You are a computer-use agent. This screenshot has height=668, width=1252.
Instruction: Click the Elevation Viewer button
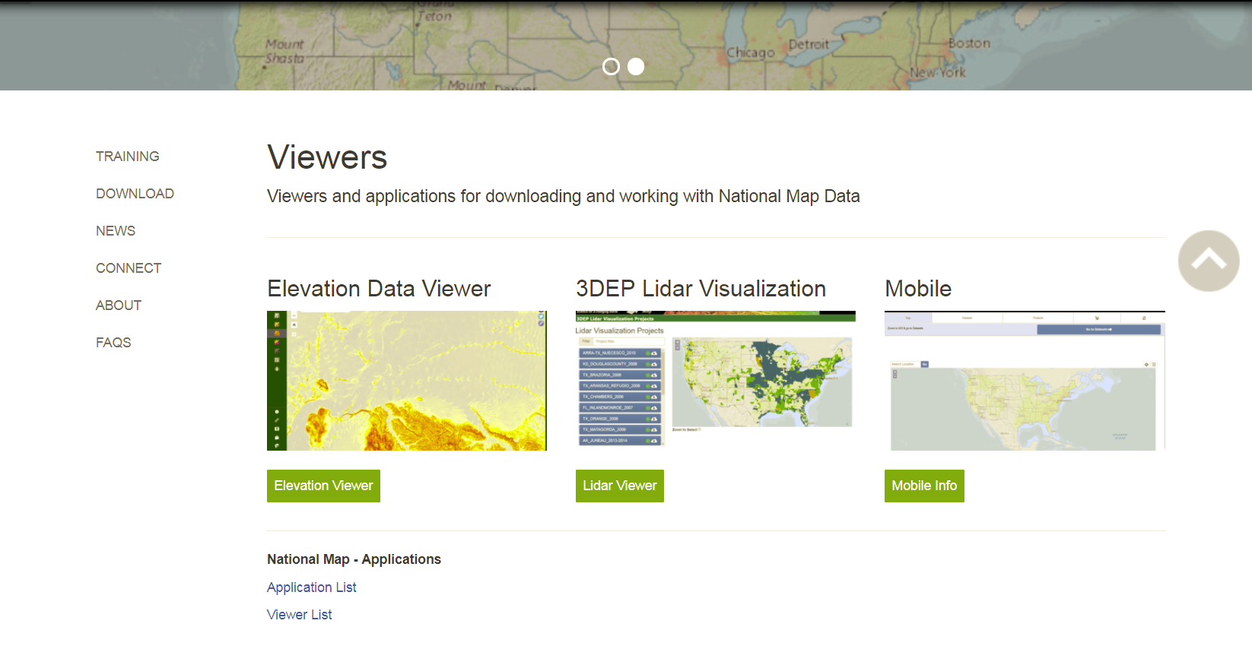coord(323,486)
